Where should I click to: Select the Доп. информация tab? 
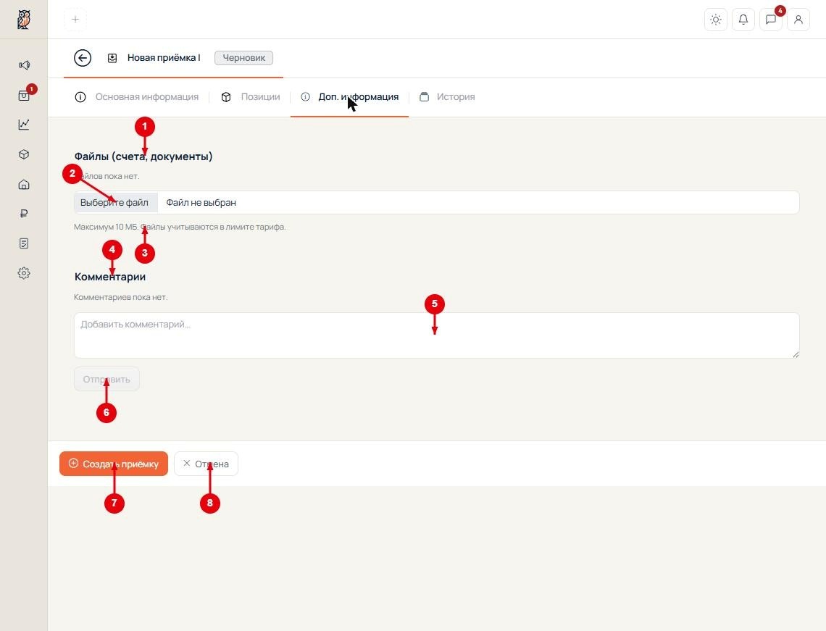pos(350,97)
